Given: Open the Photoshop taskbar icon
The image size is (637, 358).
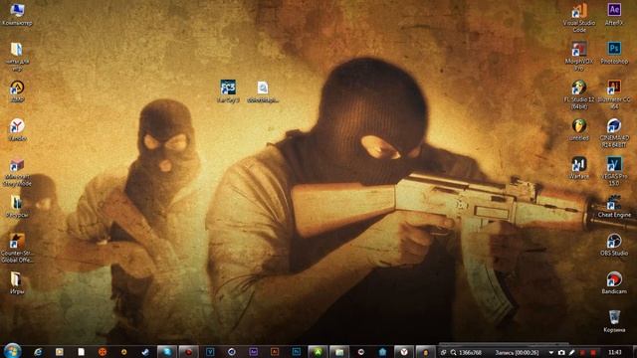Looking at the screenshot, I should [297, 352].
